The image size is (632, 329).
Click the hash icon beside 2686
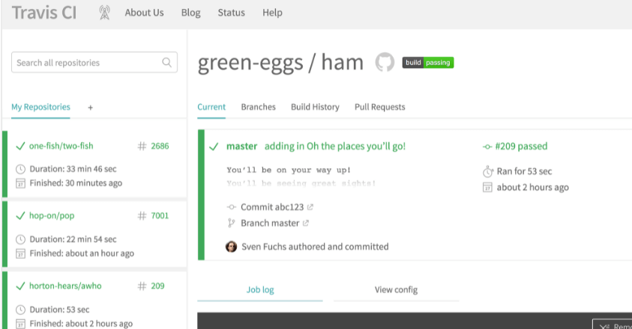click(x=142, y=146)
